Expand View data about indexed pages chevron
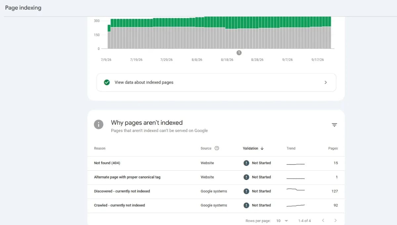 (326, 82)
